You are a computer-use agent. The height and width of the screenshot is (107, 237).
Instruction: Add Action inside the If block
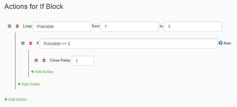[x=42, y=72]
